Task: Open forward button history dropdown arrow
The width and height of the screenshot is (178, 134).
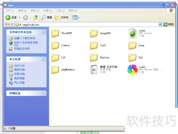Action: [x=30, y=17]
